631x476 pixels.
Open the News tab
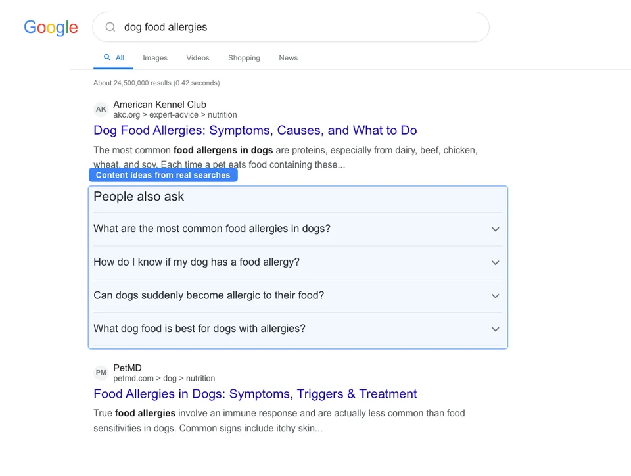pos(288,58)
